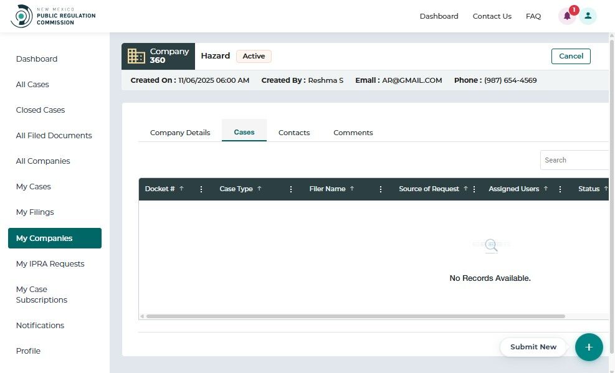Open Assigned Users column menu dots

(560, 189)
